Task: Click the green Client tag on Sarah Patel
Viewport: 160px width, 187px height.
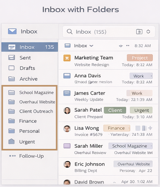Action: tap(115, 110)
